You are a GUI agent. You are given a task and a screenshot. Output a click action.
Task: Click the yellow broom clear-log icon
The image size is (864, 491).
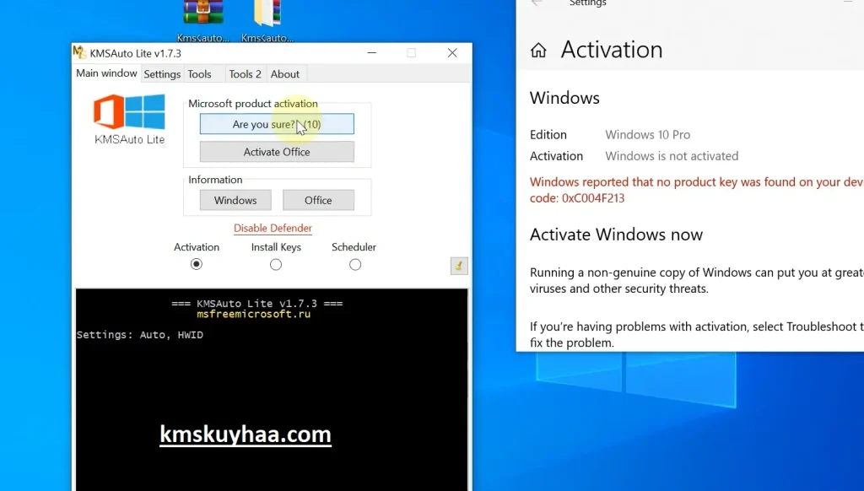pyautogui.click(x=459, y=266)
